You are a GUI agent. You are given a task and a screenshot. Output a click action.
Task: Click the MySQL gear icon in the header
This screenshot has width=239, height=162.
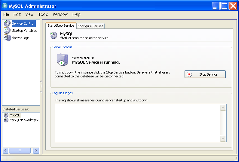tap(54, 35)
